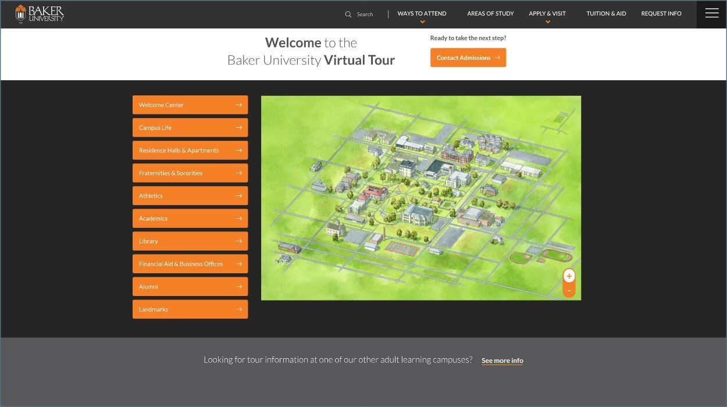Expand the Apply & Visit chevron
Screen dimensions: 727x407
pos(547,22)
